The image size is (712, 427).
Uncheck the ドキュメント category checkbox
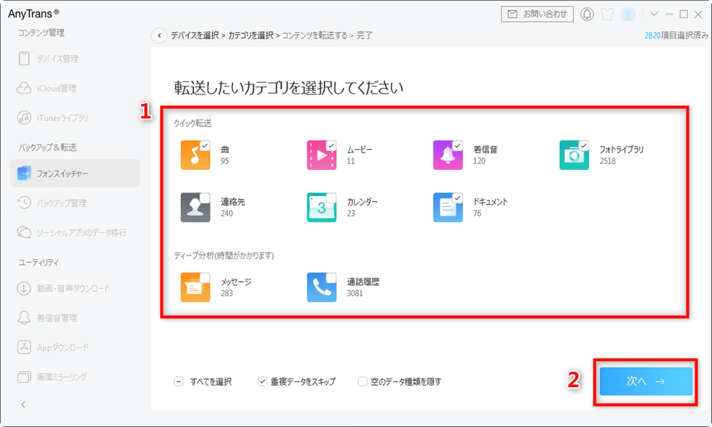pyautogui.click(x=457, y=198)
